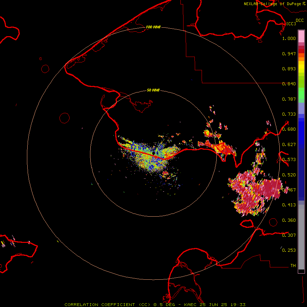Click the 0.413 colorbar value

289,205
